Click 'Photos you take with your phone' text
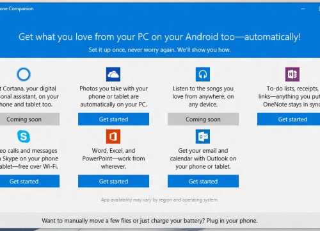The image size is (320, 231). tap(113, 96)
